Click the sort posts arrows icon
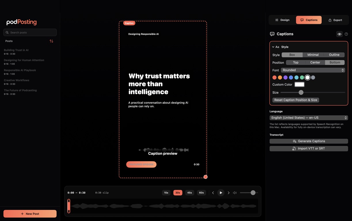The width and height of the screenshot is (352, 221). point(51,41)
